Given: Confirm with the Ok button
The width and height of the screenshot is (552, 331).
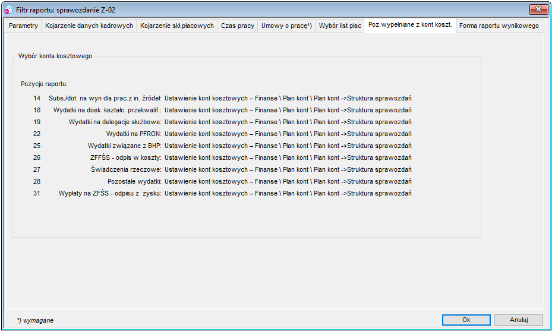Looking at the screenshot, I should (466, 320).
